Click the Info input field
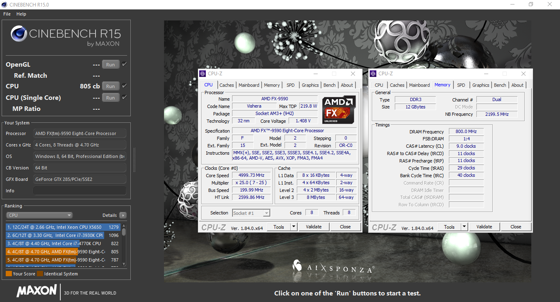Screen dimensions: 560x302 click(x=80, y=191)
